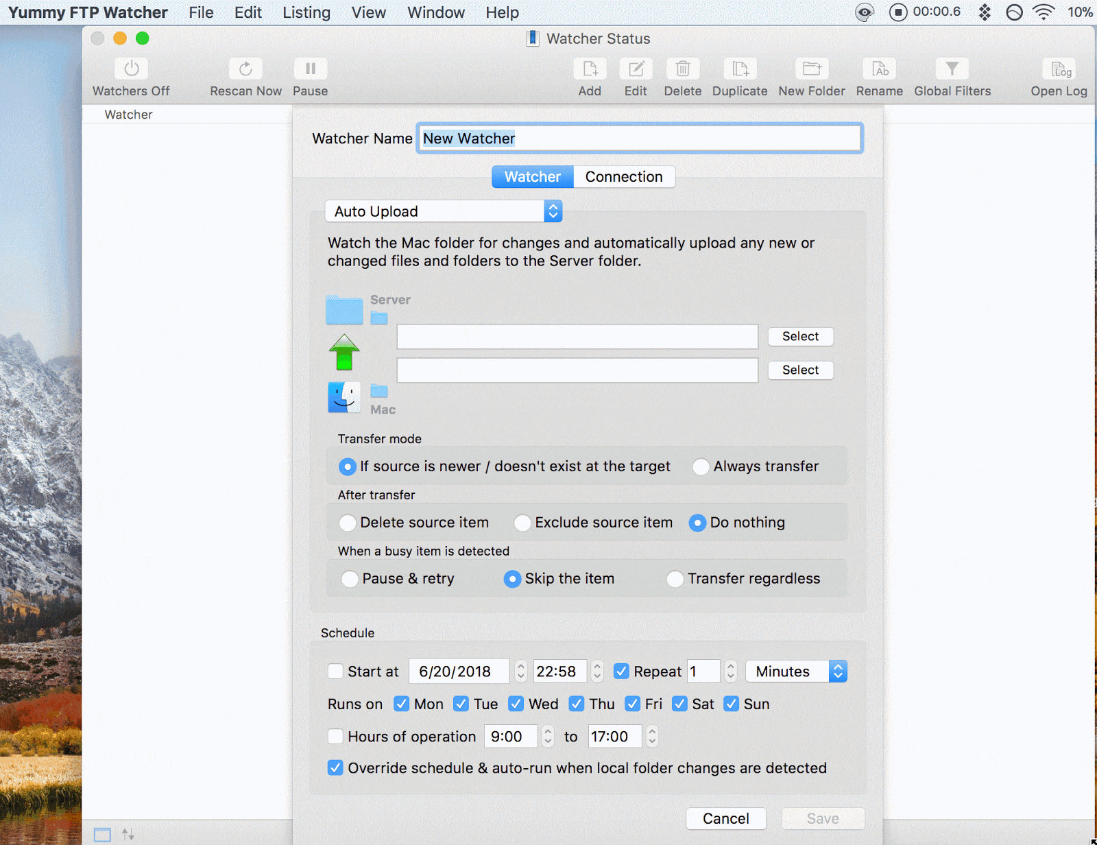Viewport: 1097px width, 845px height.
Task: Click the screen recording stop icon in menu bar
Action: [898, 12]
